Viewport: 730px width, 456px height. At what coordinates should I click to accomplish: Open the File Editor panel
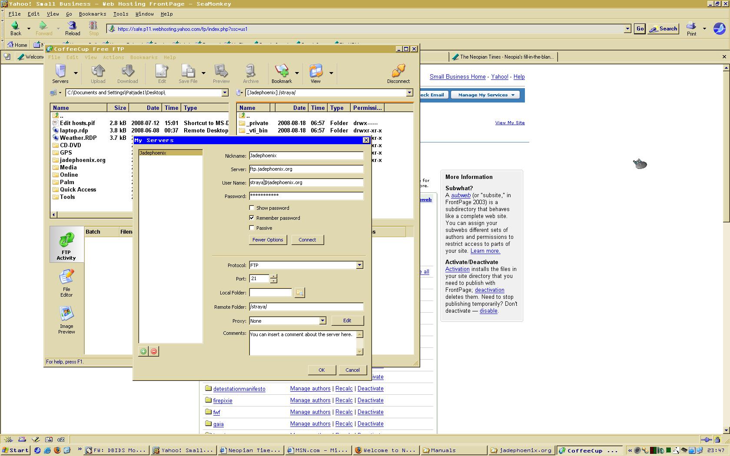click(x=66, y=283)
